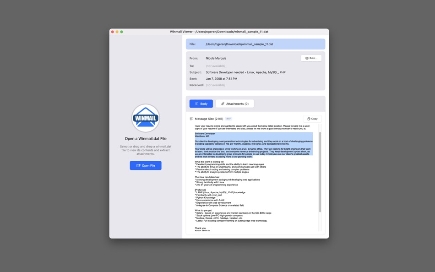Viewport: 435px width, 272px height.
Task: Click the copy-document icon in the Copy button
Action: 309,119
